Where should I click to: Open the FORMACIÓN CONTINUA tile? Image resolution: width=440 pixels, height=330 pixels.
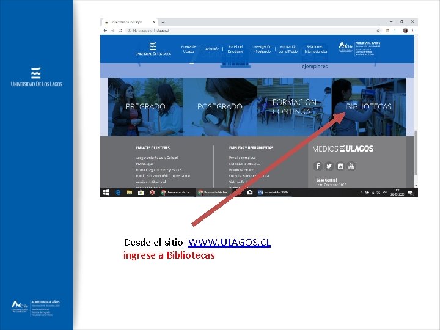click(295, 107)
